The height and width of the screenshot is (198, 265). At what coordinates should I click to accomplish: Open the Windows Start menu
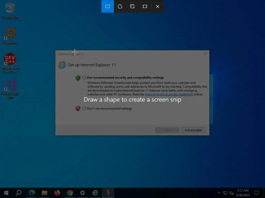tap(6, 193)
